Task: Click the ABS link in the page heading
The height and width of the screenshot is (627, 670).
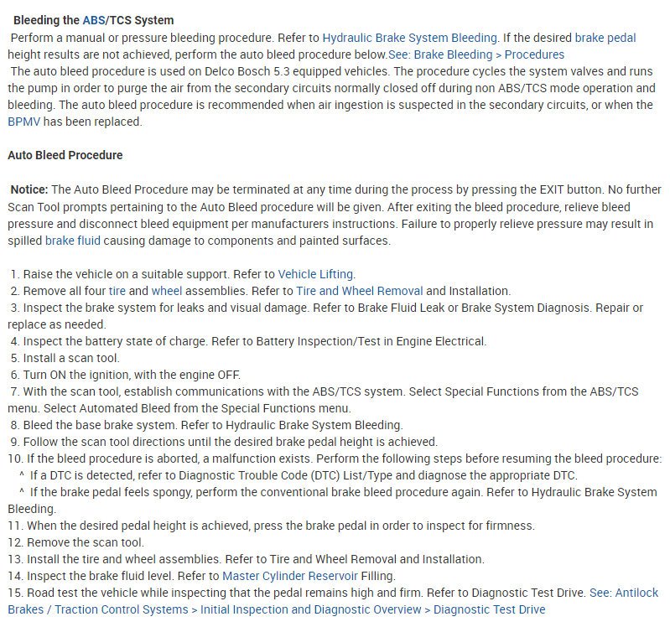Action: pos(93,19)
